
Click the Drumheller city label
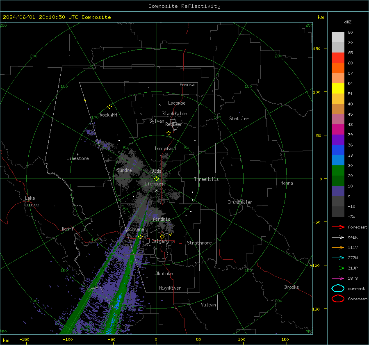(240, 202)
